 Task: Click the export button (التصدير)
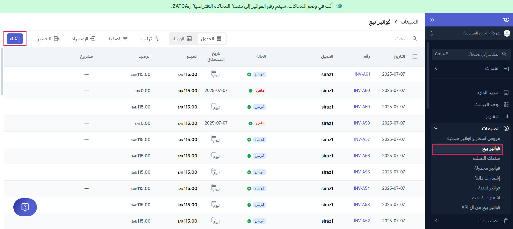pyautogui.click(x=48, y=39)
